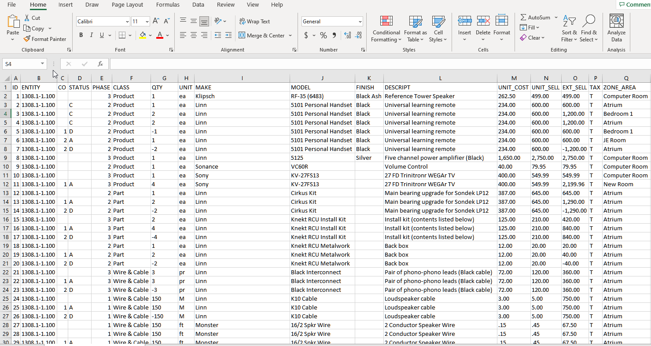
Task: Open the Analyze Data pane
Action: pyautogui.click(x=616, y=29)
